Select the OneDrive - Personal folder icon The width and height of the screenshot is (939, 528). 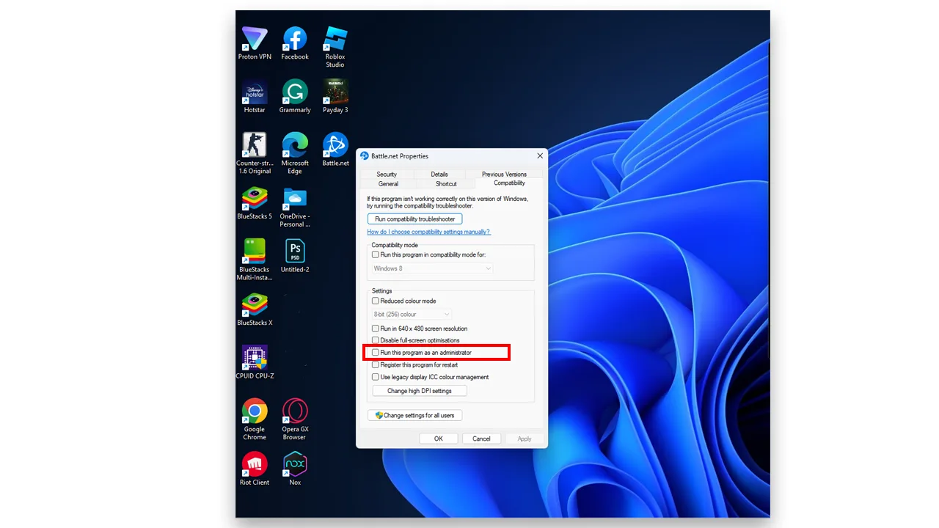pos(295,207)
